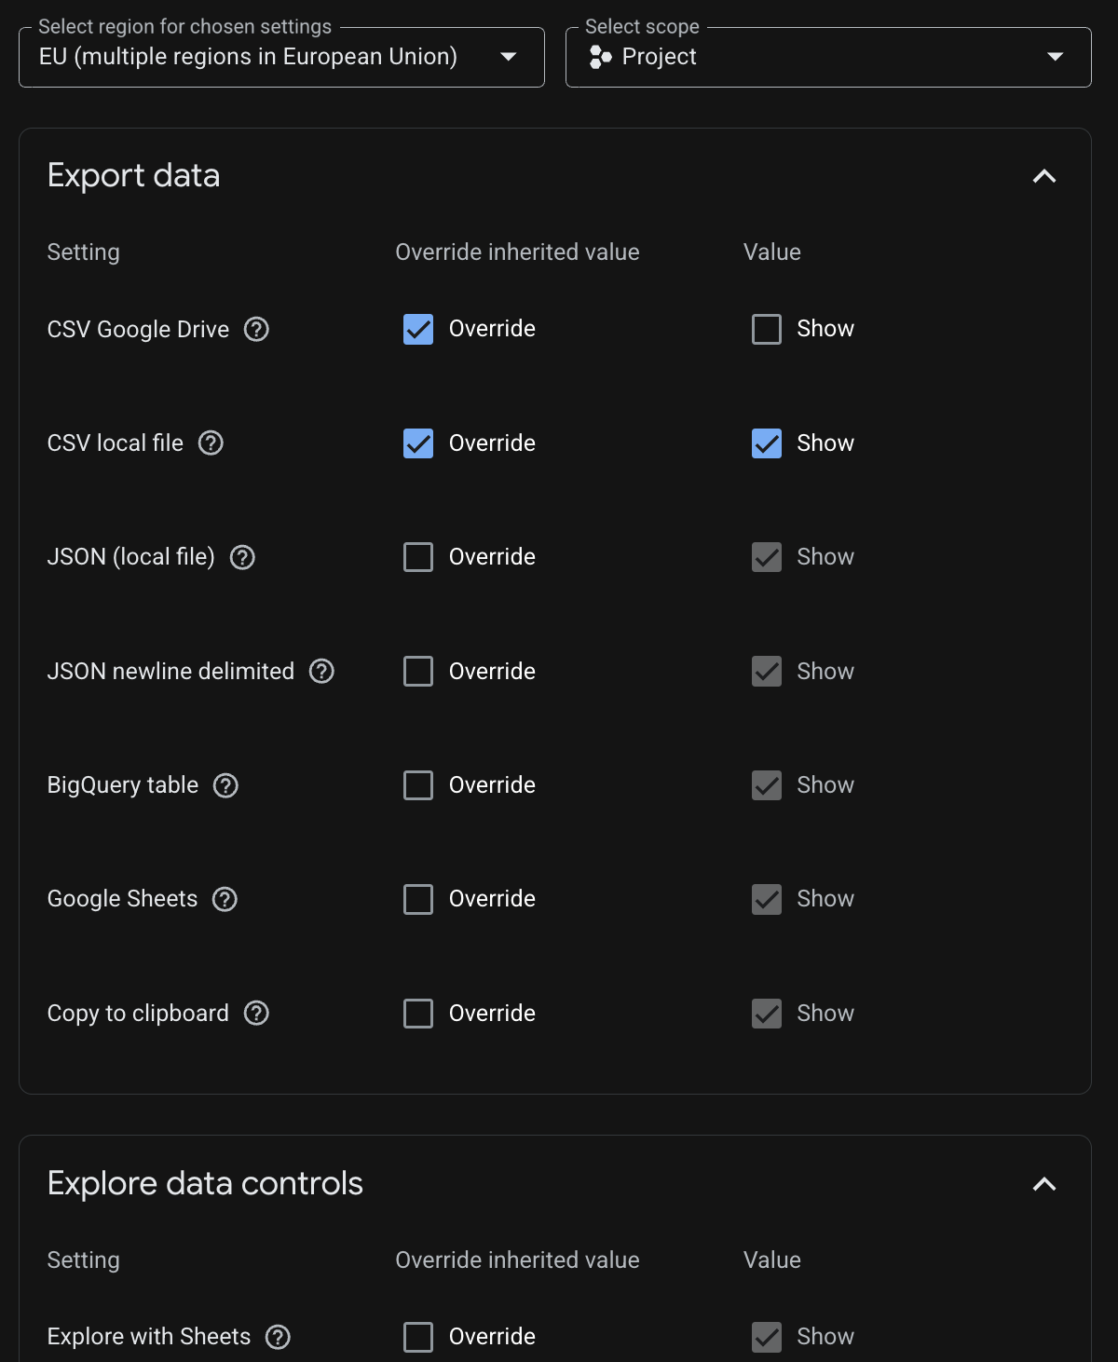Open BigQuery table help tooltip icon

[225, 785]
